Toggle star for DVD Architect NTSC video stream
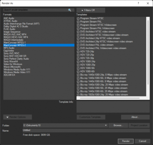 click(x=78, y=32)
